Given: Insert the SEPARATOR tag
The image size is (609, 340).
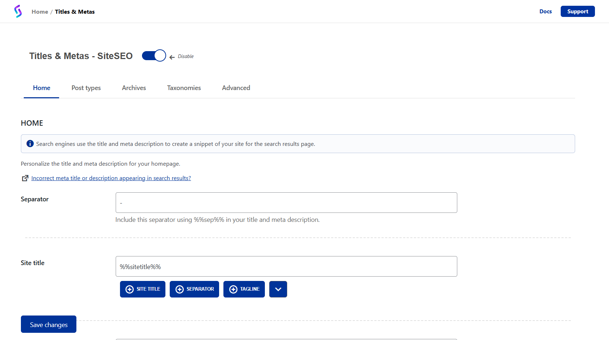Looking at the screenshot, I should coord(194,289).
